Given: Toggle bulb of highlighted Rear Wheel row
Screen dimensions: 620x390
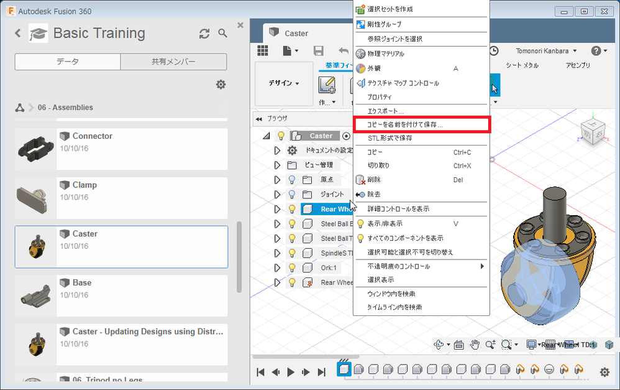Looking at the screenshot, I should click(292, 208).
